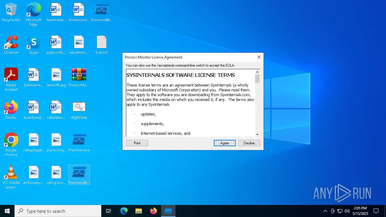The height and width of the screenshot is (217, 386).
Task: Open Microsoft Edge from the taskbar
Action: click(124, 211)
